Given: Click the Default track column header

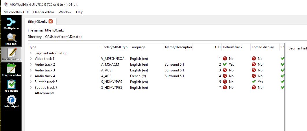Looking at the screenshot, I should tap(236, 47).
